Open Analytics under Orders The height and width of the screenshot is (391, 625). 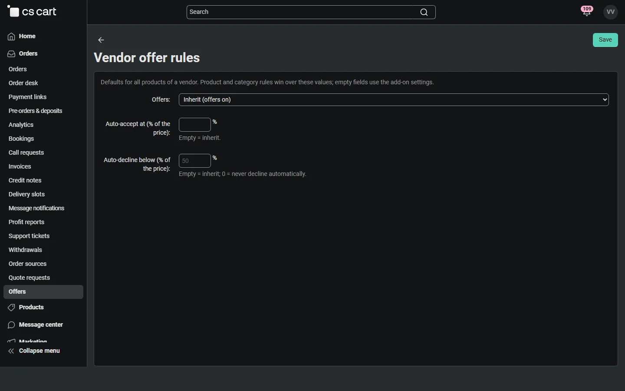tap(21, 125)
